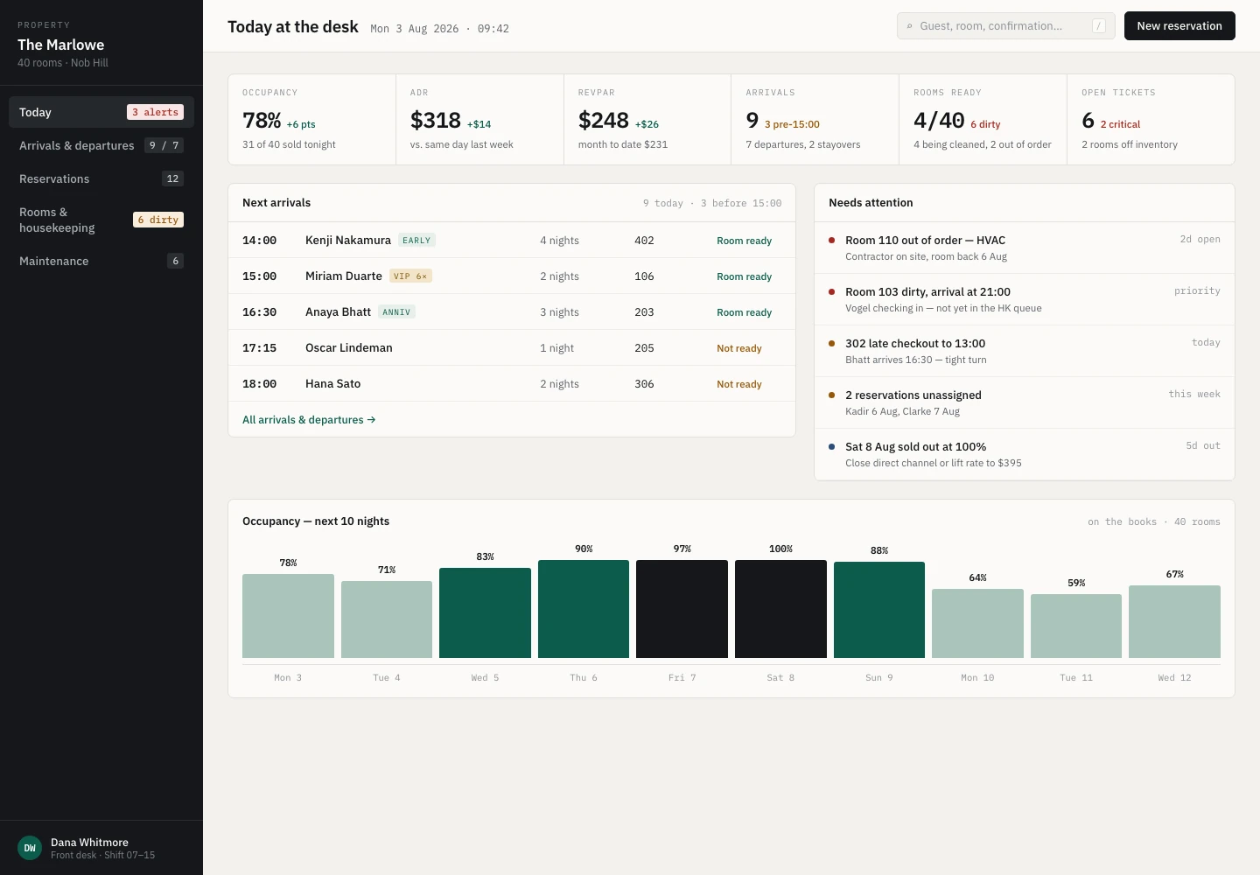Click the EARLY tag beside Kenji Nakamura

coord(416,241)
